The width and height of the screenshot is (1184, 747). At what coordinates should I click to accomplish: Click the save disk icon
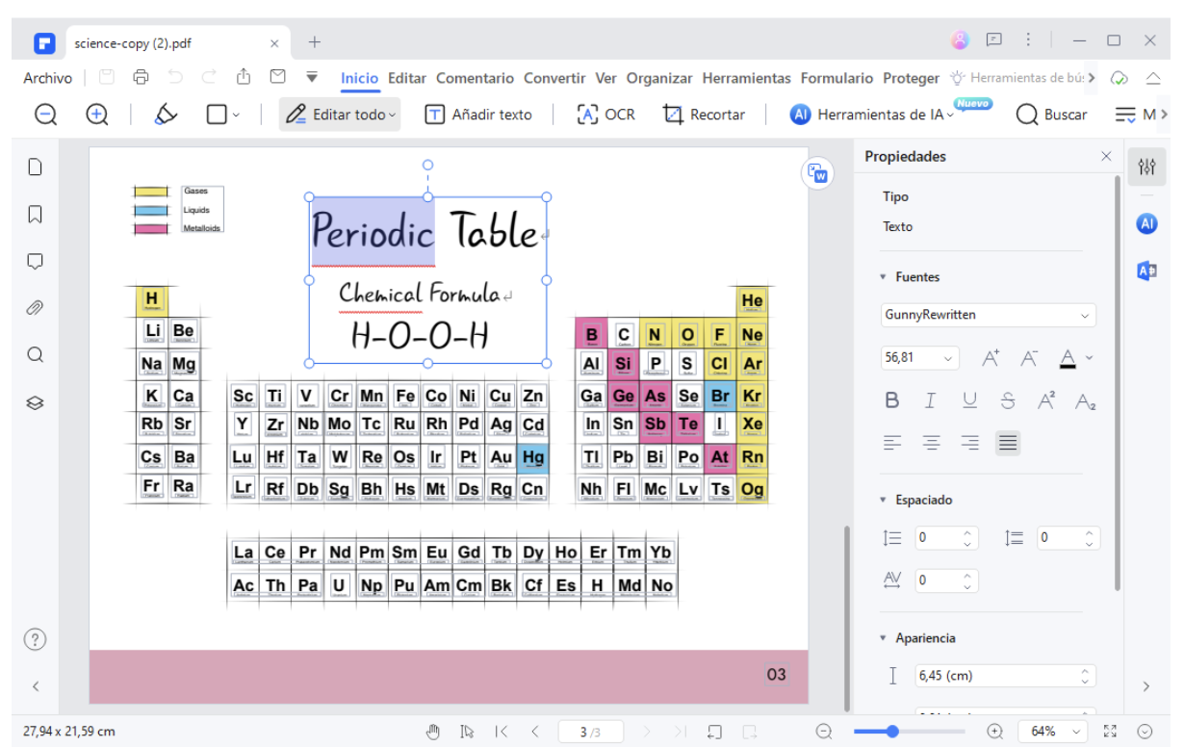(107, 78)
